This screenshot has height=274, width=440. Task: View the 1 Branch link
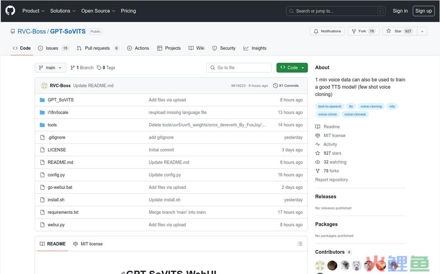[x=82, y=68]
